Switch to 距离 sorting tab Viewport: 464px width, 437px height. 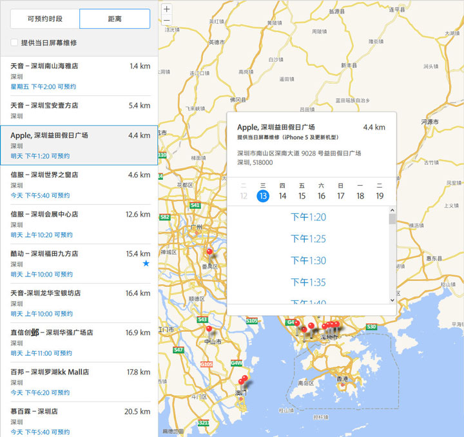[x=115, y=19]
